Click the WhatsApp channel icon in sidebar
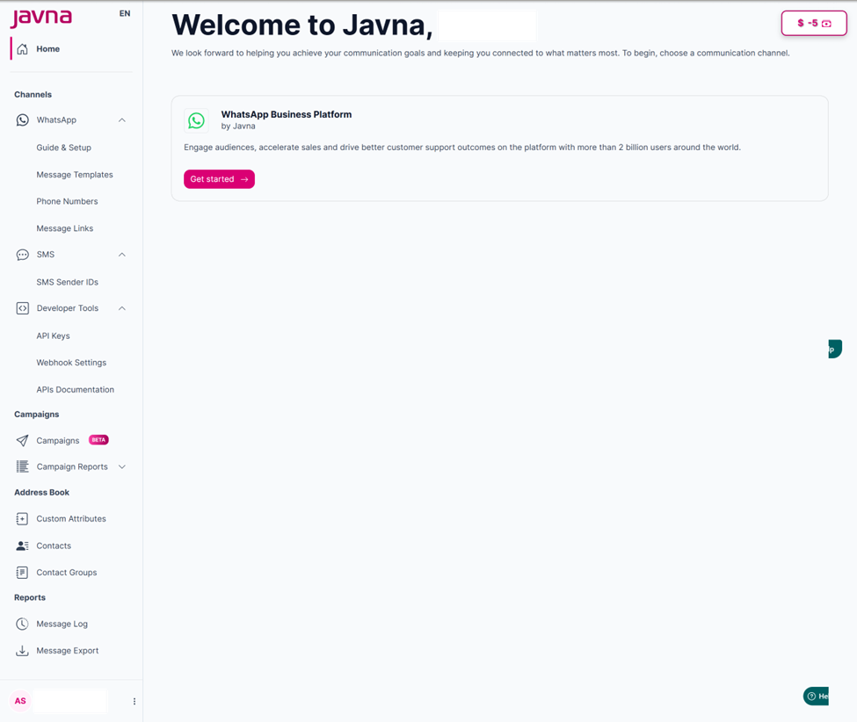The width and height of the screenshot is (857, 722). (22, 120)
